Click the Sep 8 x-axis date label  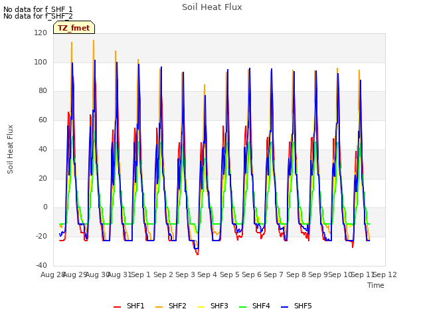[296, 274]
